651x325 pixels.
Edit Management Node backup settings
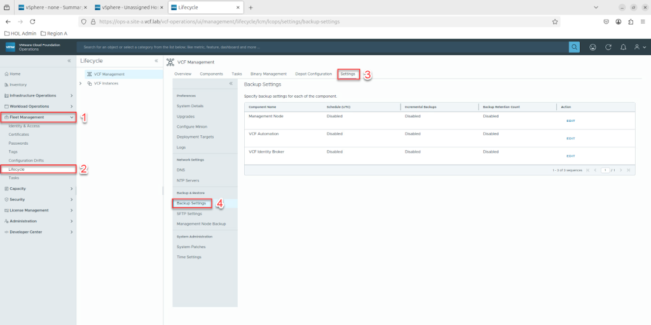(571, 121)
